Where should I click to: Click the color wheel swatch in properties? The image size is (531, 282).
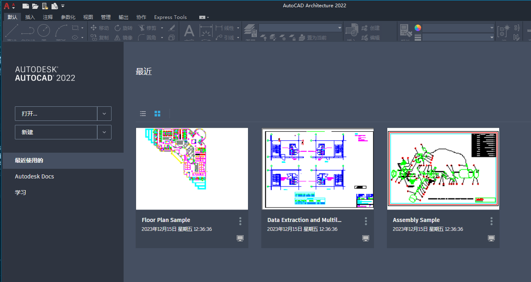[418, 28]
